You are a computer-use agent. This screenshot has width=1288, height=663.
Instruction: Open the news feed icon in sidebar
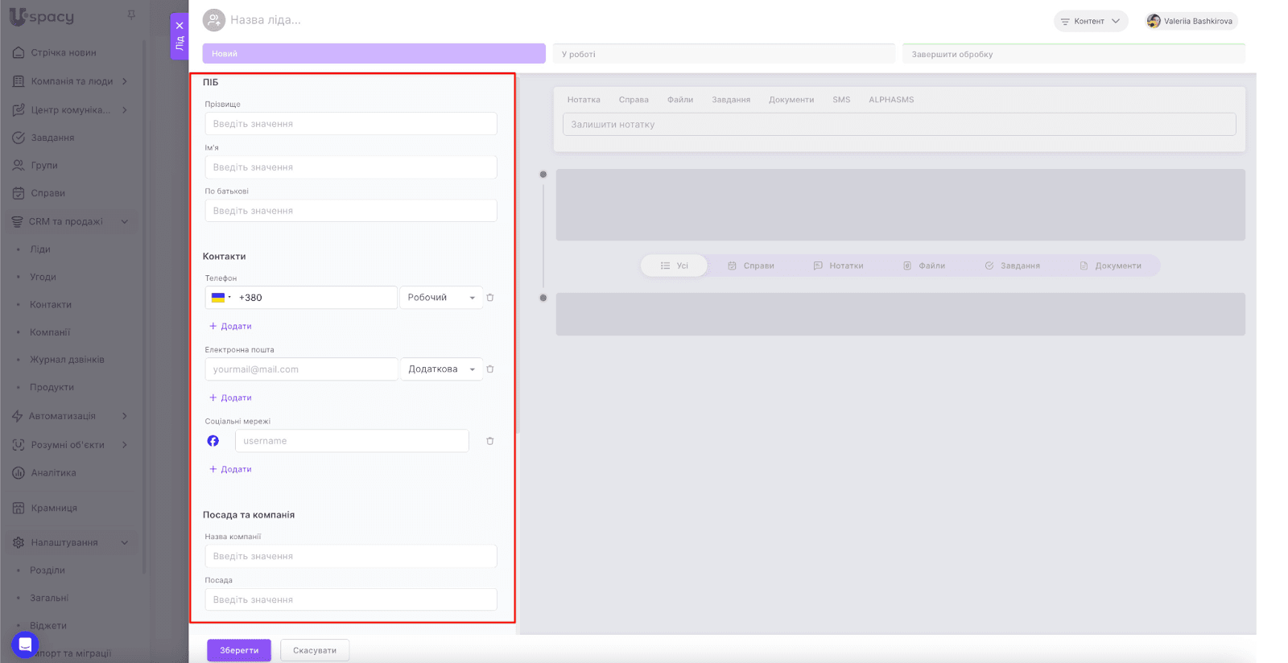pyautogui.click(x=19, y=52)
